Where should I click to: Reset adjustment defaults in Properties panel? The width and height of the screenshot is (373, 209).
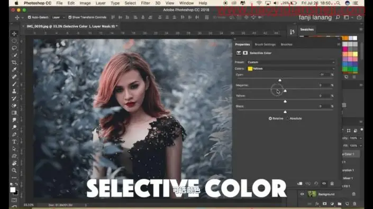coord(316,183)
